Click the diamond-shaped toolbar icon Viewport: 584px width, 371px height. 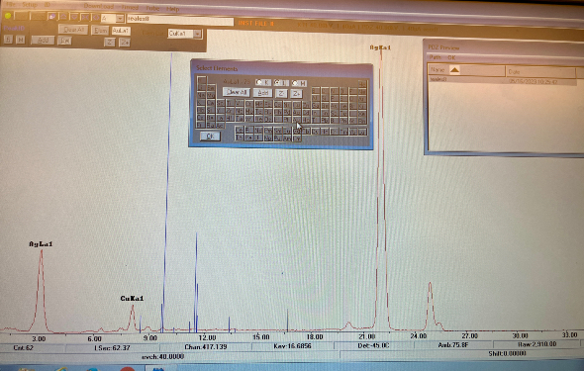[x=96, y=18]
